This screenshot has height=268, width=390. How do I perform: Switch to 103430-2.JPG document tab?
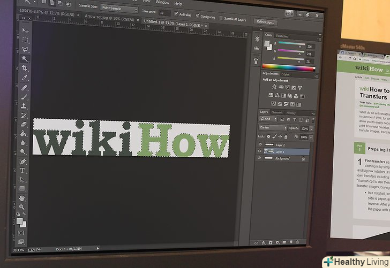(47, 12)
